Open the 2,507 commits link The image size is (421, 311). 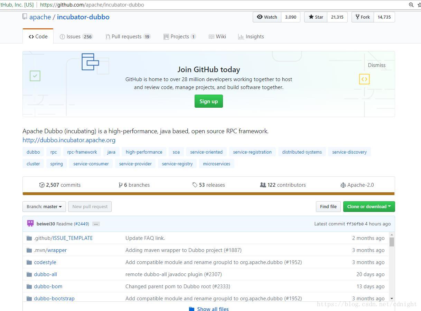tap(60, 185)
